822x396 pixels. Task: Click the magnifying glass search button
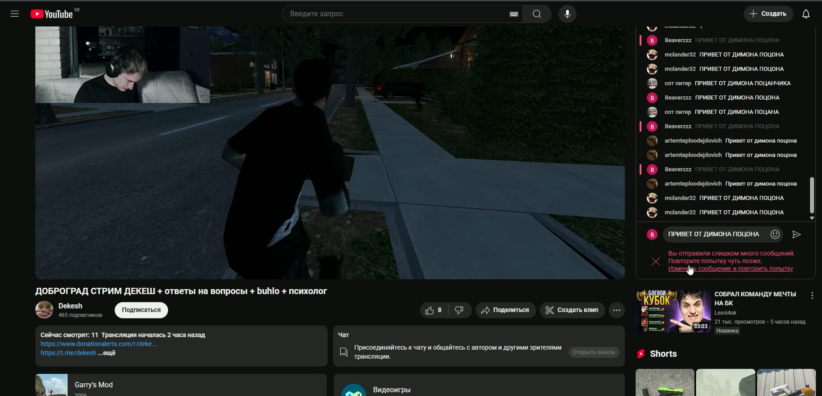click(x=536, y=14)
